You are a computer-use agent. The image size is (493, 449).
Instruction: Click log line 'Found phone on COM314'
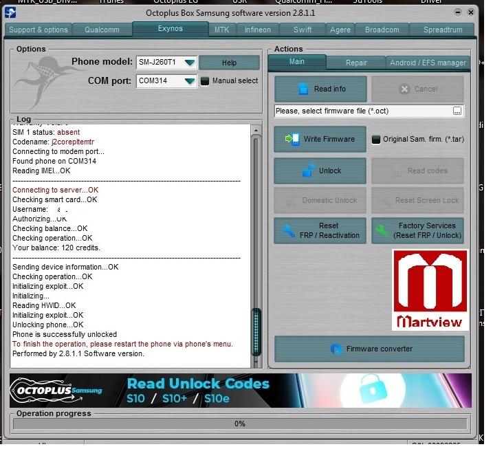55,162
